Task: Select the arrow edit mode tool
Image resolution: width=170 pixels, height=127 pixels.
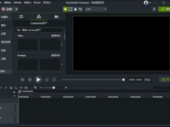Action: click(x=65, y=9)
